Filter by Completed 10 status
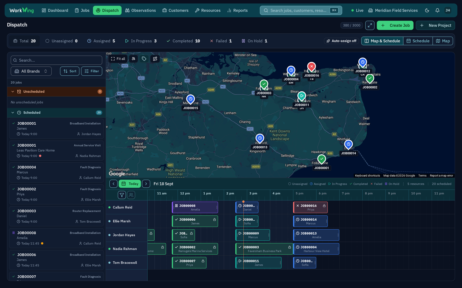Image resolution: width=462 pixels, height=288 pixels. (x=183, y=41)
